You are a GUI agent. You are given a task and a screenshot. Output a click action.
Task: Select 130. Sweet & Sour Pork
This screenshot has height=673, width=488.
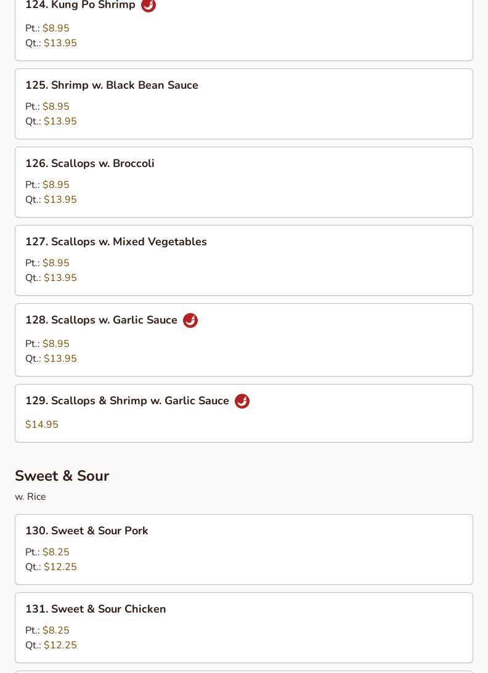coord(87,531)
